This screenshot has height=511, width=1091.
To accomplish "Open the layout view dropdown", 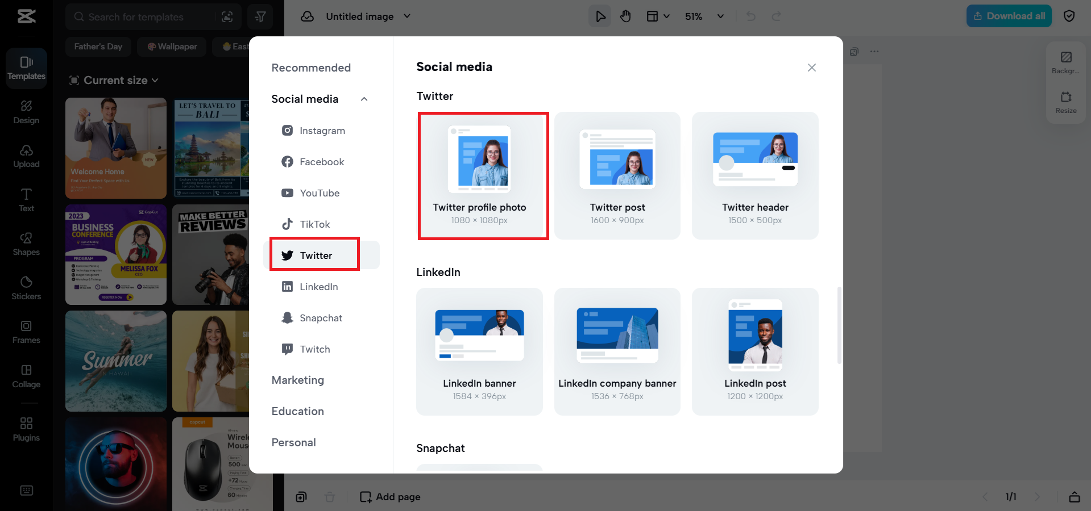I will 658,16.
